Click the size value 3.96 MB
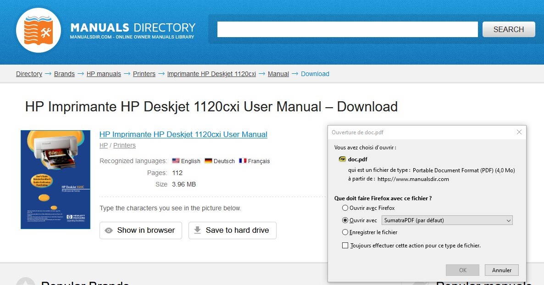The width and height of the screenshot is (544, 285). click(184, 184)
